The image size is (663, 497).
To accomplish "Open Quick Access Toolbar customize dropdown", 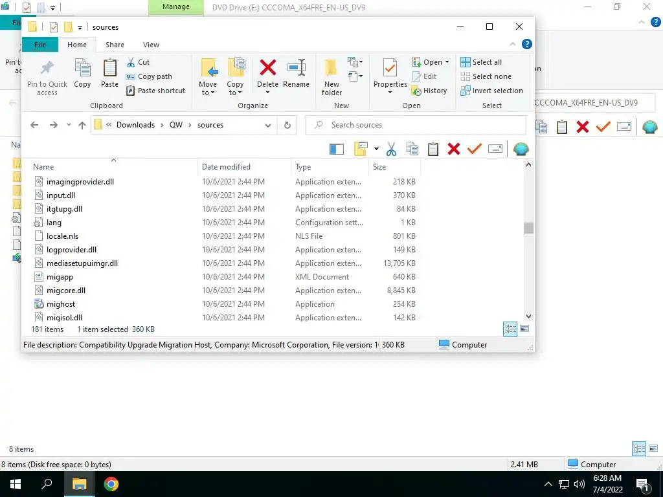I will [80, 28].
